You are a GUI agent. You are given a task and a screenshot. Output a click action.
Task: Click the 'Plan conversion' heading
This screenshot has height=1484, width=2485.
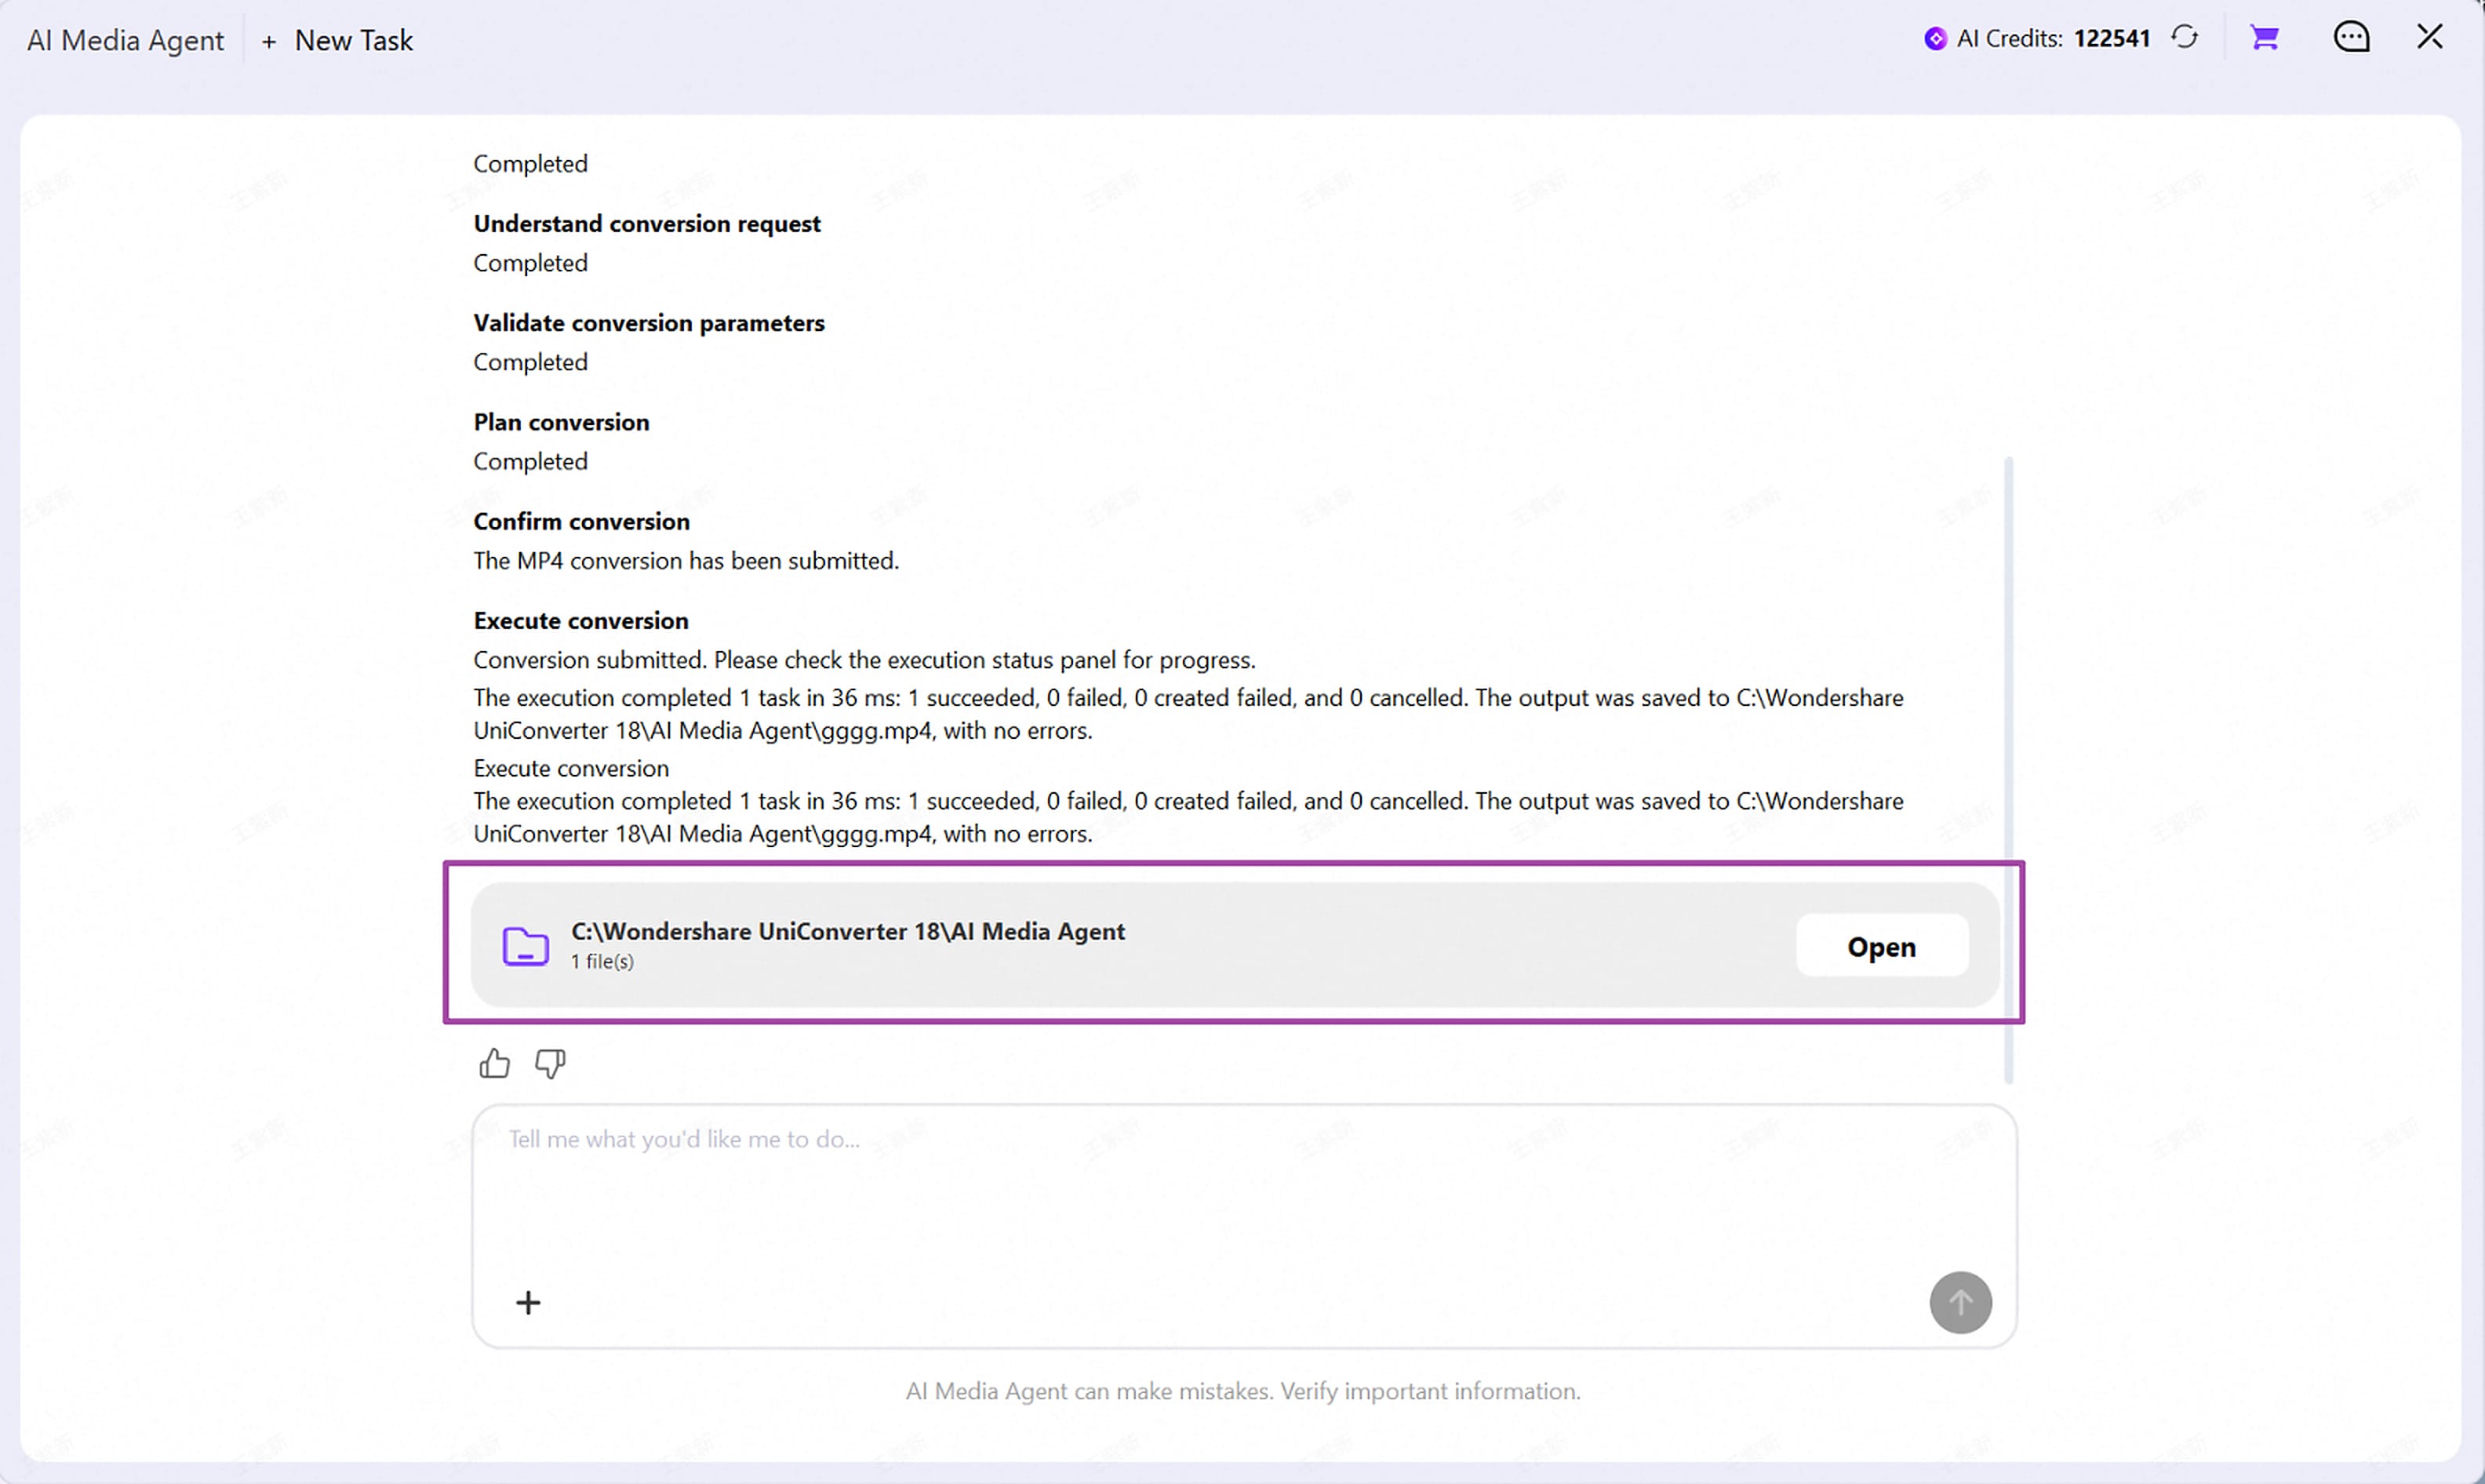(561, 422)
